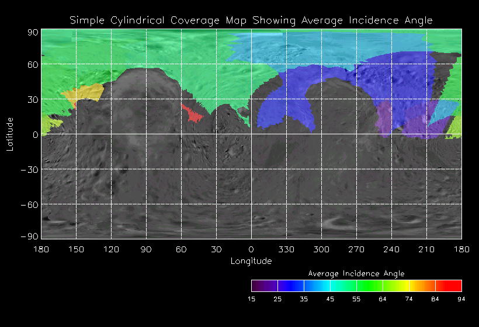Click the small red coverage patch on the map
This screenshot has height=327, width=479.
coord(191,113)
